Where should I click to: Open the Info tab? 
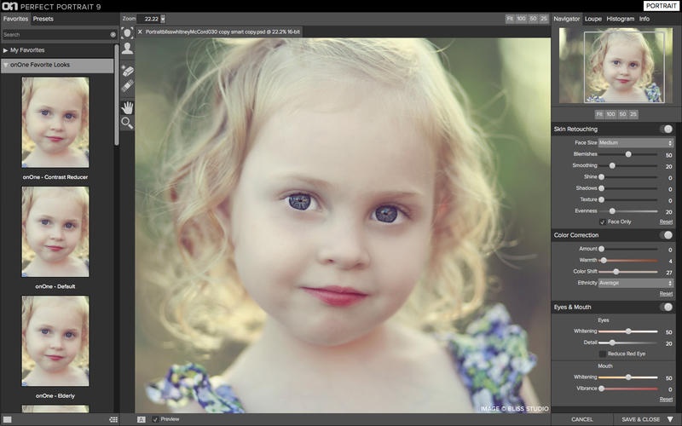click(644, 19)
